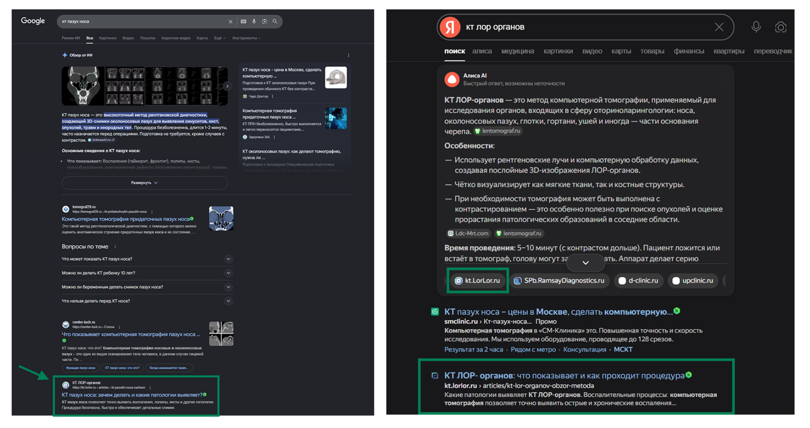
Task: Expand the Алиса AI answer with the down chevron
Action: (x=585, y=263)
